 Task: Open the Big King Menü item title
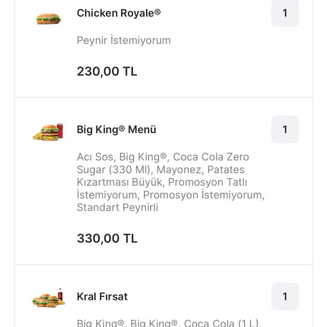click(x=116, y=129)
